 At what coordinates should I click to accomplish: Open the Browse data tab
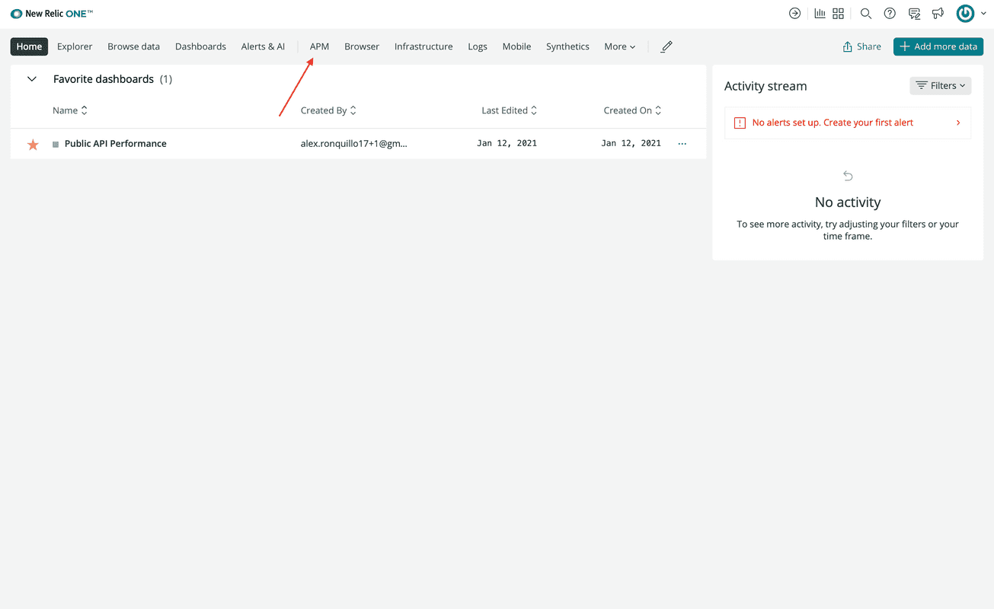134,46
